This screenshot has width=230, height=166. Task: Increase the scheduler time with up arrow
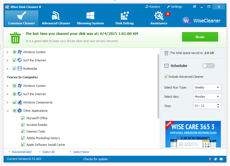pos(218,104)
